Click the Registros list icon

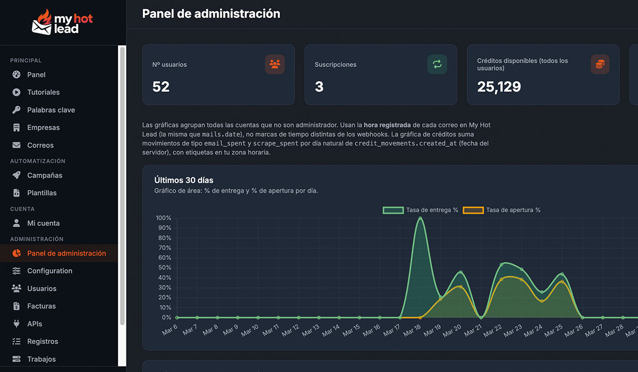(x=16, y=342)
